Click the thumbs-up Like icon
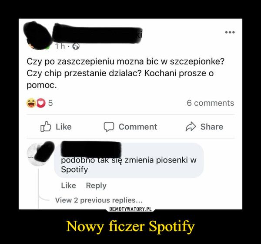 [46, 127]
